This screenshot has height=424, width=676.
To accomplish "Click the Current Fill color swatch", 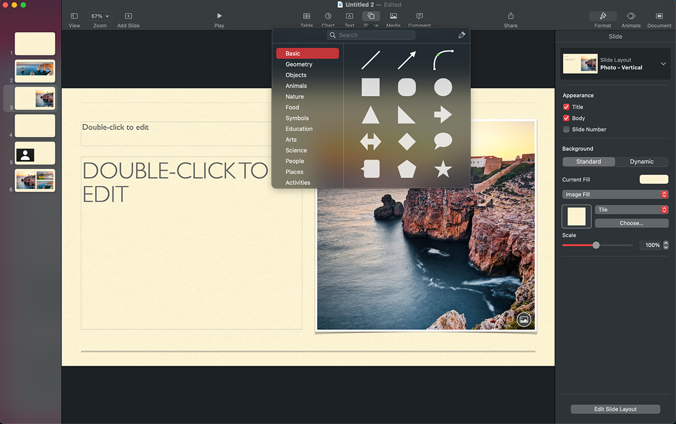I will [654, 179].
